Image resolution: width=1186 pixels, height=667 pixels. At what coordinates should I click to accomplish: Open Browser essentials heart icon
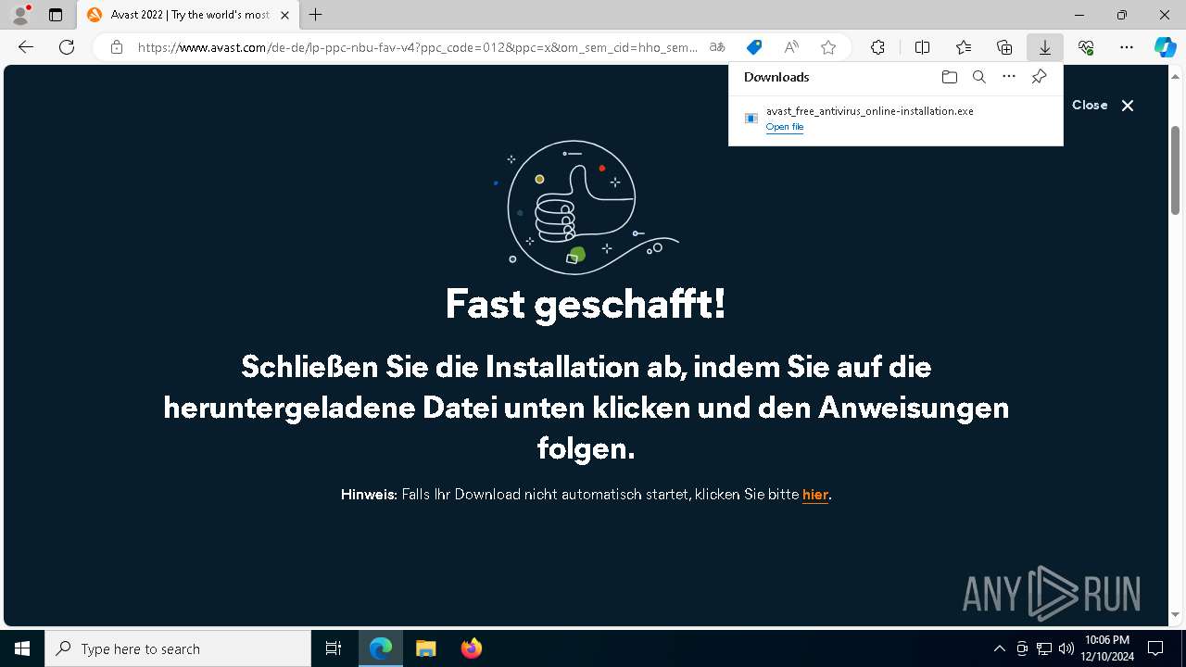tap(1086, 47)
